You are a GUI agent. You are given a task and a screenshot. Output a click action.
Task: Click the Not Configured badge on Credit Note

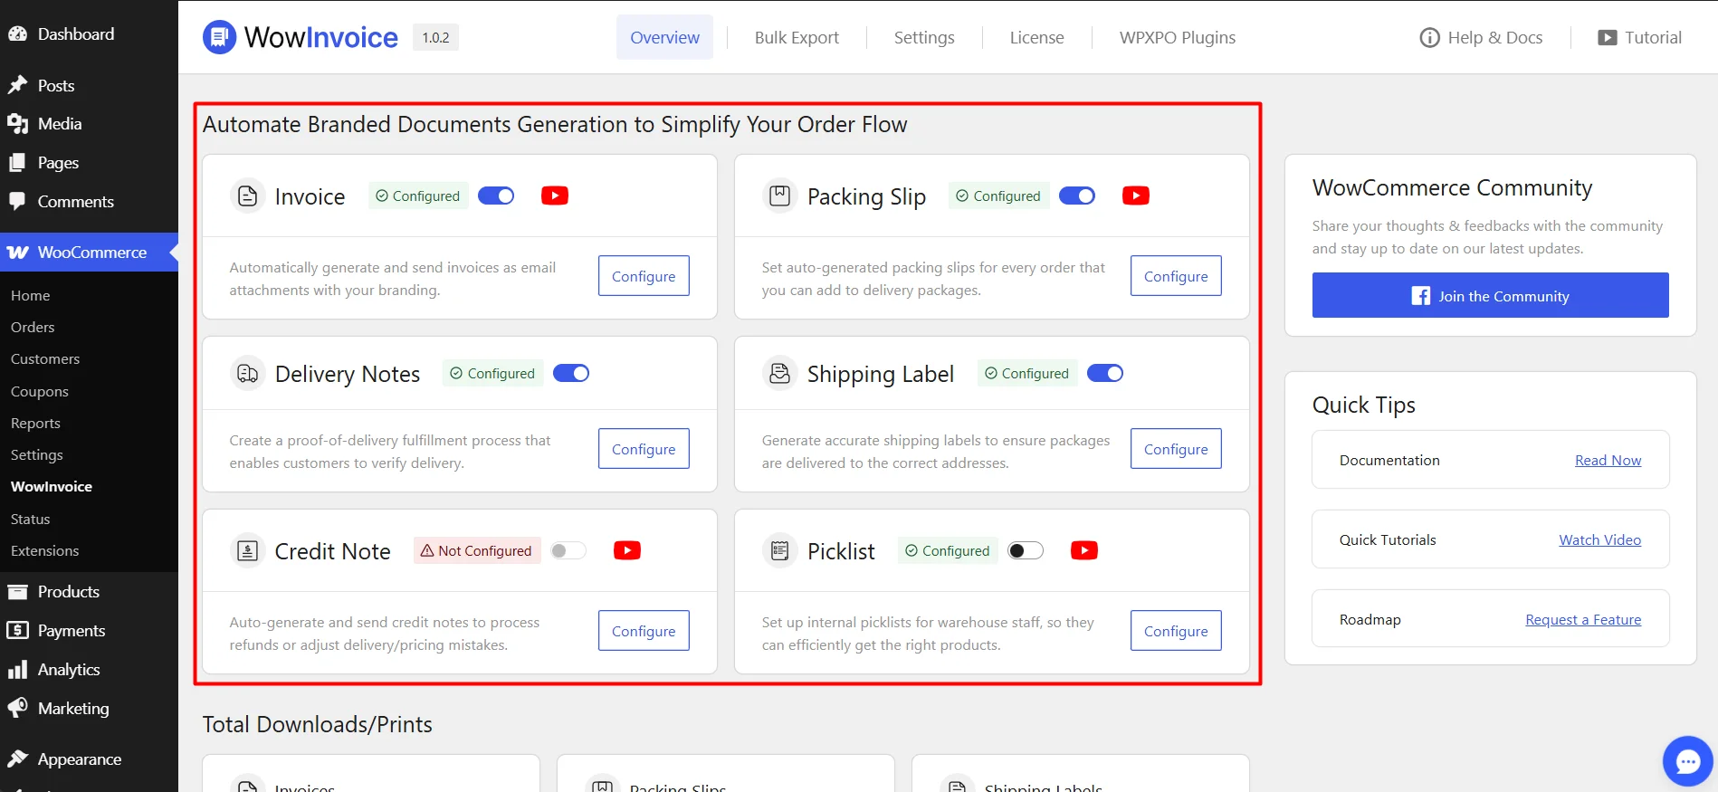click(477, 550)
